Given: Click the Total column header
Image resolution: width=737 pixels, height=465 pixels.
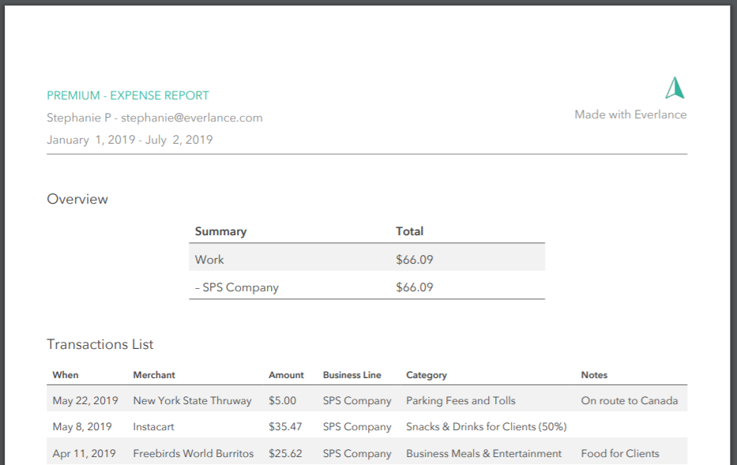Looking at the screenshot, I should coord(409,231).
